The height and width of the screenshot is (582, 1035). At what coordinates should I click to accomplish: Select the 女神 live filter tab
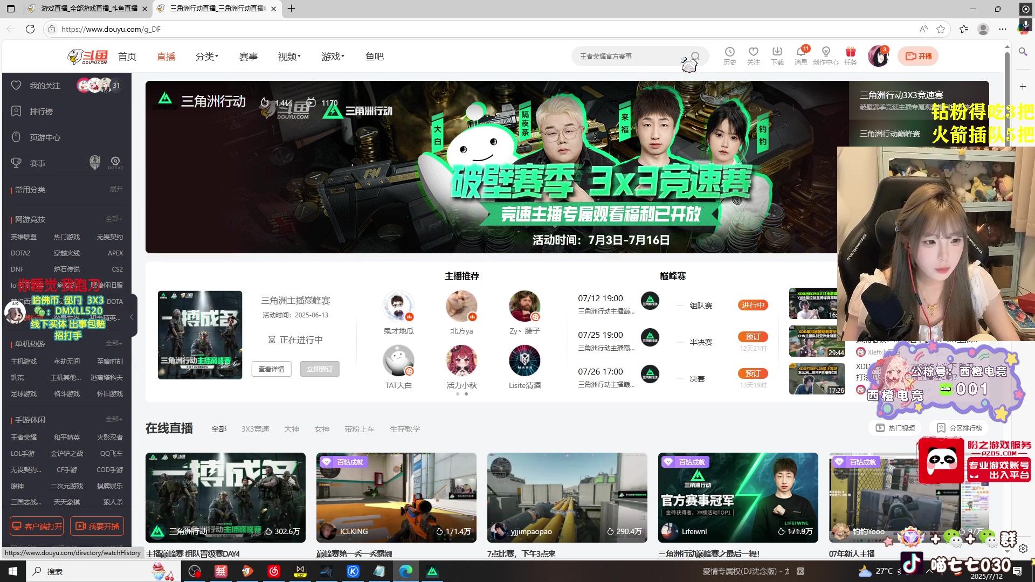(322, 429)
